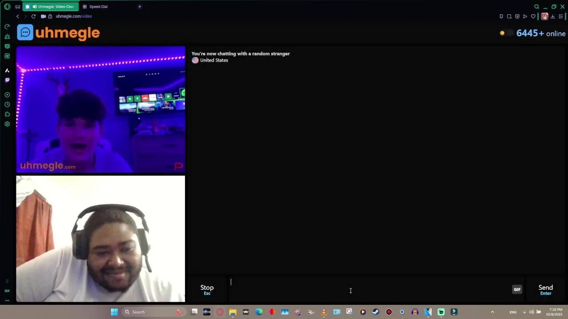Image resolution: width=568 pixels, height=319 pixels.
Task: Open browser tab search magnifier
Action: (x=536, y=7)
